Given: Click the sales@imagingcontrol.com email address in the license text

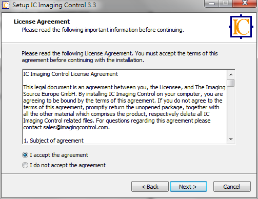Looking at the screenshot, I should point(76,127).
